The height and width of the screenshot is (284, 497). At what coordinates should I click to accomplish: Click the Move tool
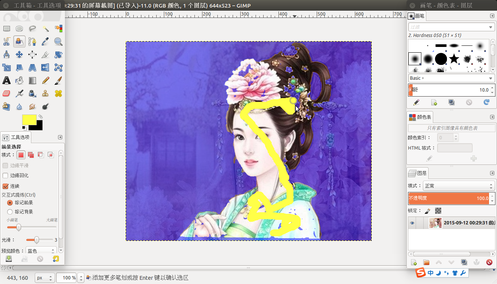click(x=19, y=55)
